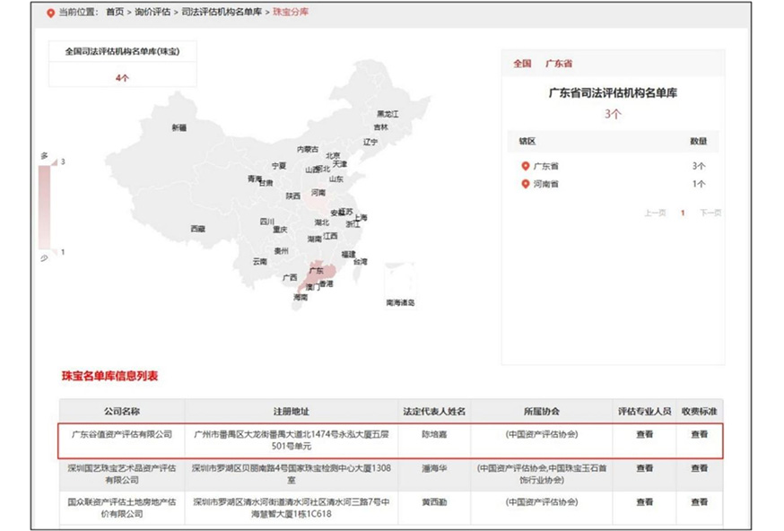Click the pin icon beside 广东省 in the list
The width and height of the screenshot is (784, 531).
tap(525, 167)
